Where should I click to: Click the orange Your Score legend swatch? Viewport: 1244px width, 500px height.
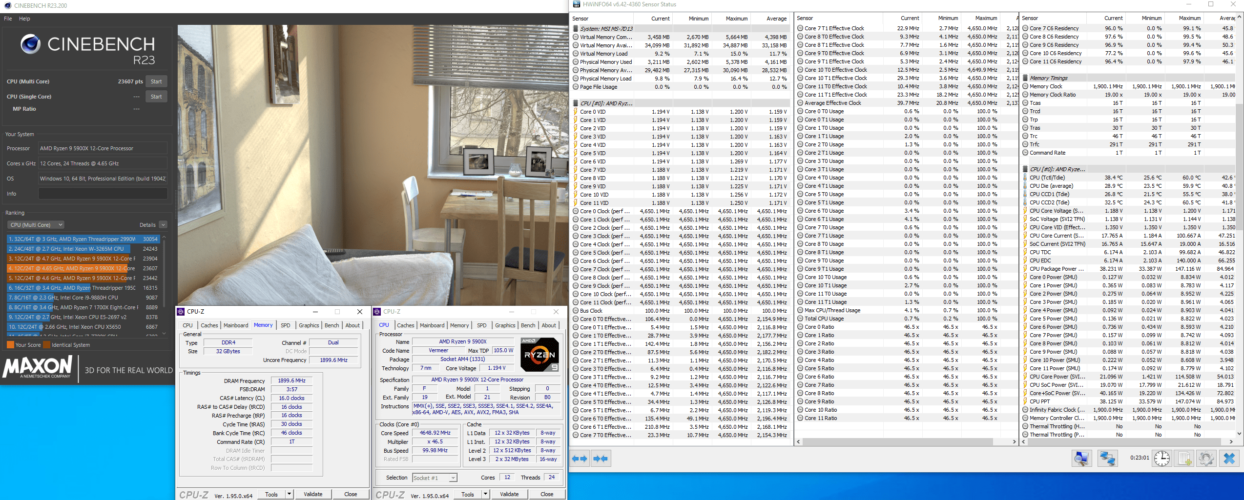click(10, 345)
